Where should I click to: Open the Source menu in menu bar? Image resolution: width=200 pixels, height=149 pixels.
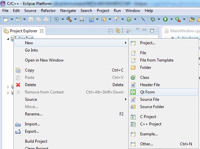(x=30, y=11)
